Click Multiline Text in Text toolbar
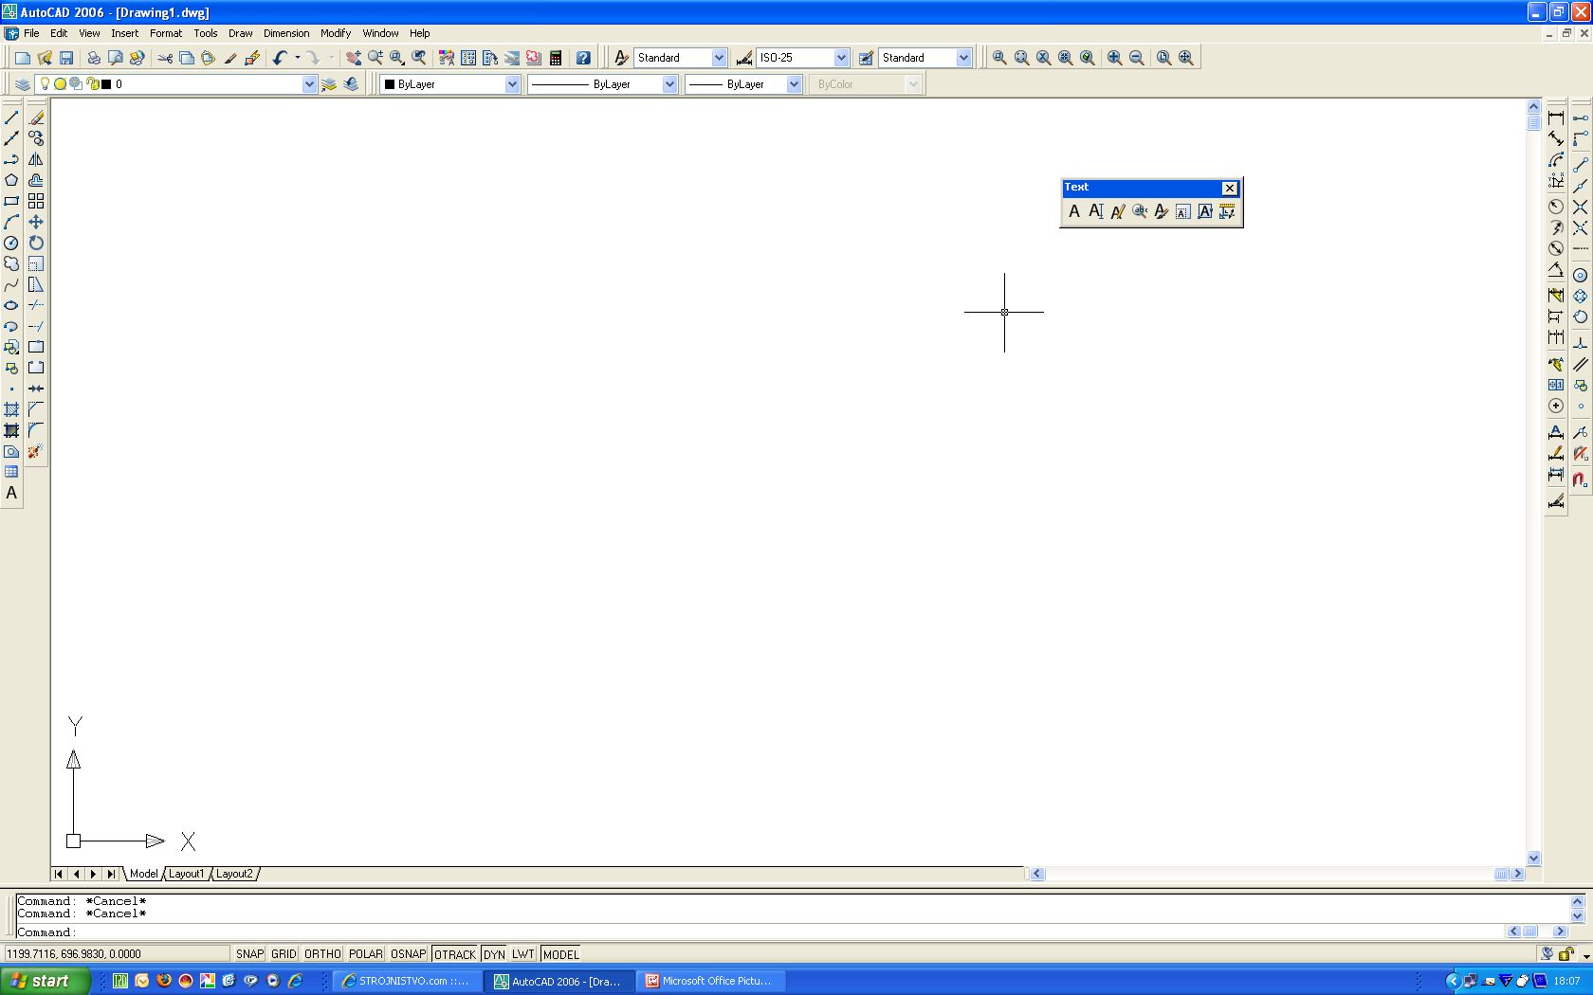 pos(1074,211)
